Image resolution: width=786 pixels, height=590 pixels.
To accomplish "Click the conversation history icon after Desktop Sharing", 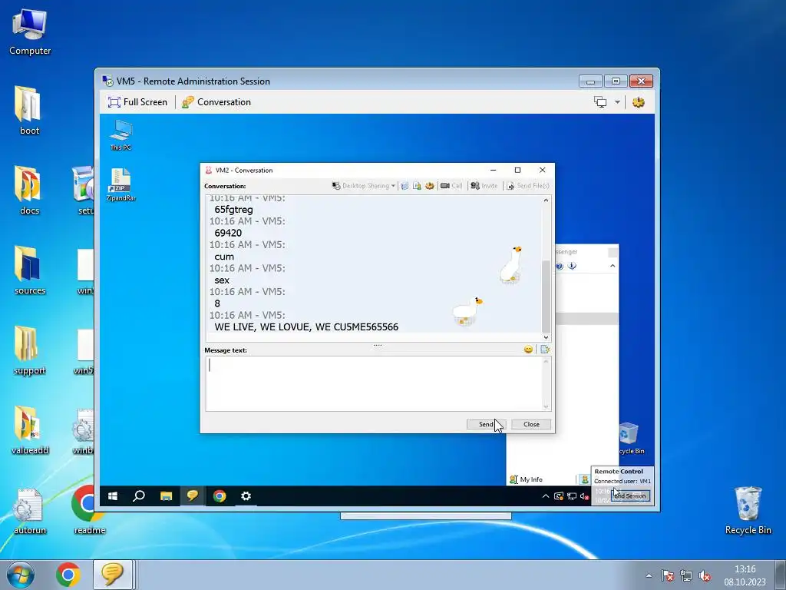I will [x=405, y=186].
